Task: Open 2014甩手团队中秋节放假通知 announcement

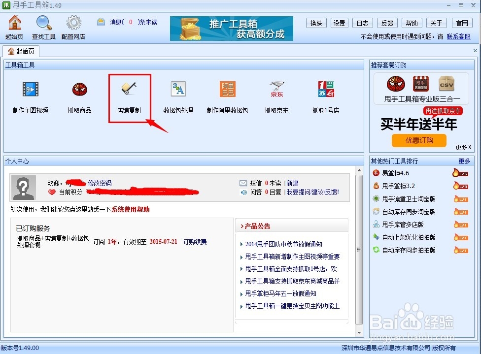Action: tap(283, 244)
